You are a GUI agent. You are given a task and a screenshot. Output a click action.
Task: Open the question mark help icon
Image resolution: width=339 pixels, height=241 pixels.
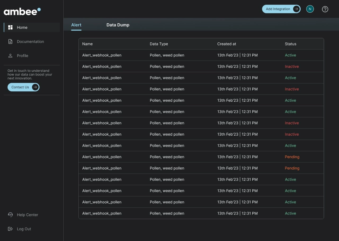coord(325,9)
